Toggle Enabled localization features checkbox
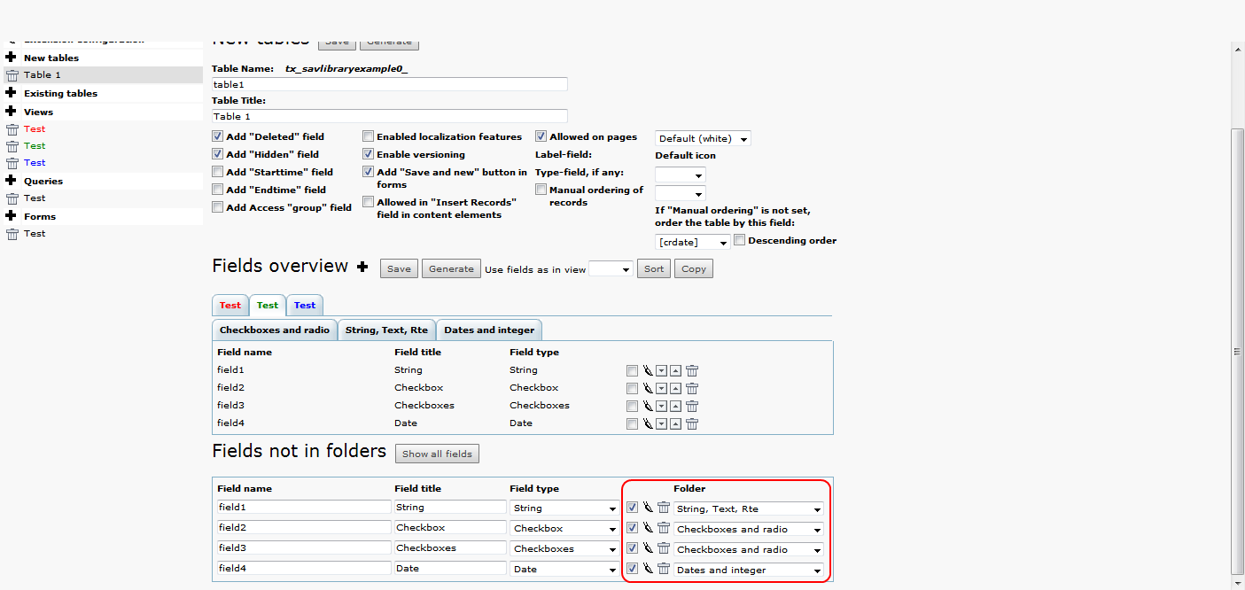Screen dimensions: 1245x590 (368, 136)
